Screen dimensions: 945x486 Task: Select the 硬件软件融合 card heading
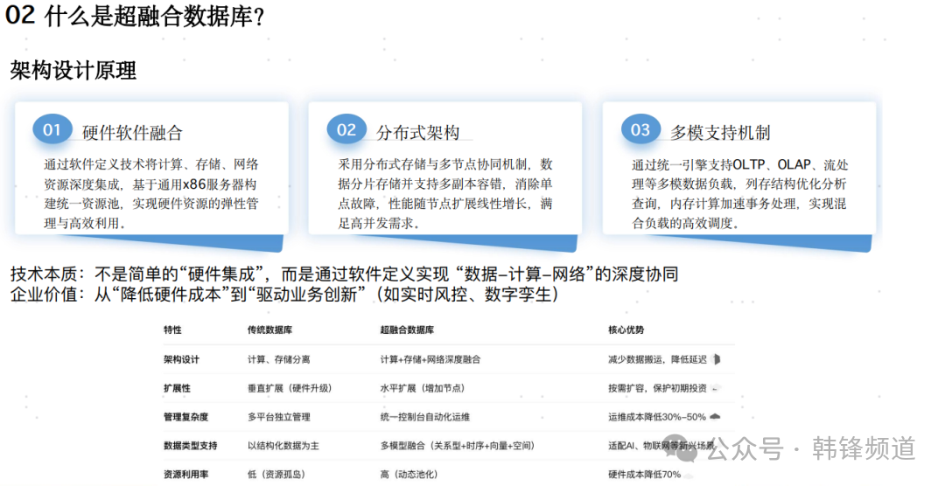click(132, 133)
